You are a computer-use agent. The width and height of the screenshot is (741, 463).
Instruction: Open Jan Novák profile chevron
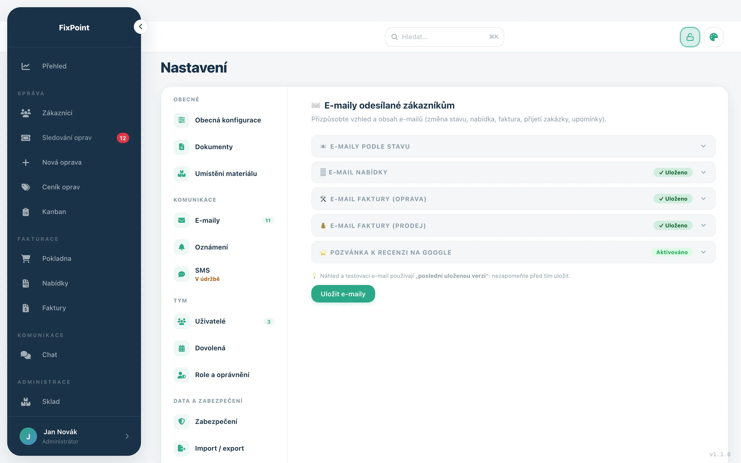[127, 436]
